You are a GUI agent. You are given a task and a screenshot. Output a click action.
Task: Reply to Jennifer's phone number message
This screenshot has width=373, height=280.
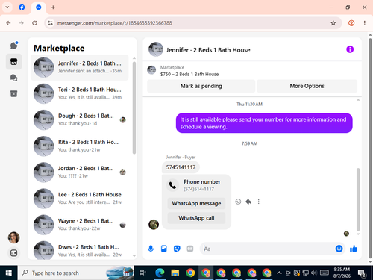(x=248, y=202)
